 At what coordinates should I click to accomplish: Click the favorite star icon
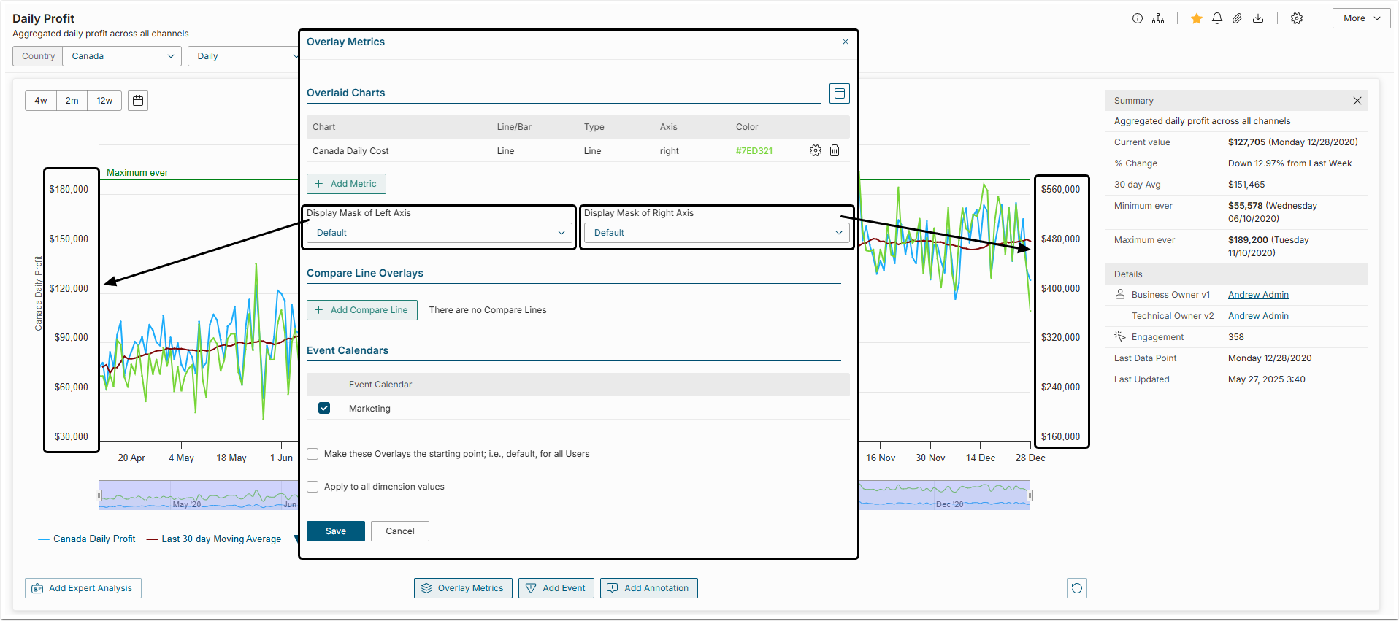[1196, 19]
